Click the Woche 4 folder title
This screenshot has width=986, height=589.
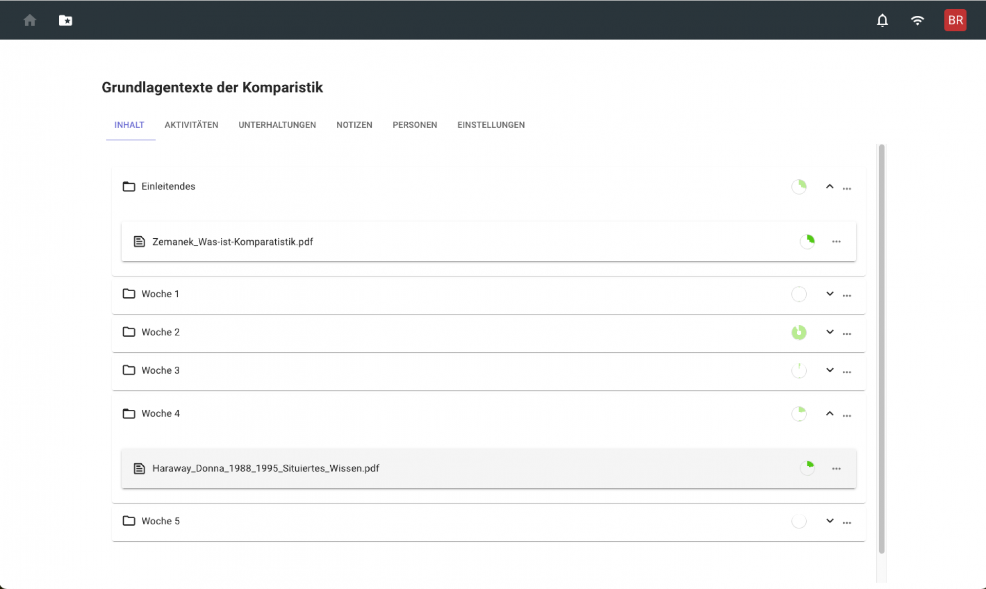(161, 413)
